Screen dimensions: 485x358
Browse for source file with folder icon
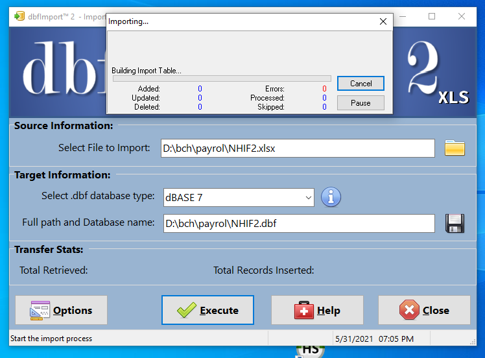(x=455, y=148)
